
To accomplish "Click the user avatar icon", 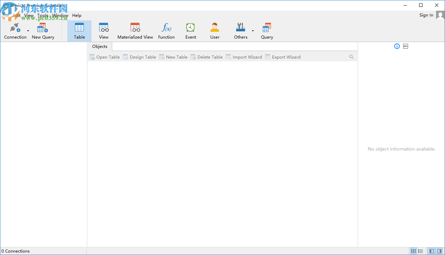I will (440, 15).
